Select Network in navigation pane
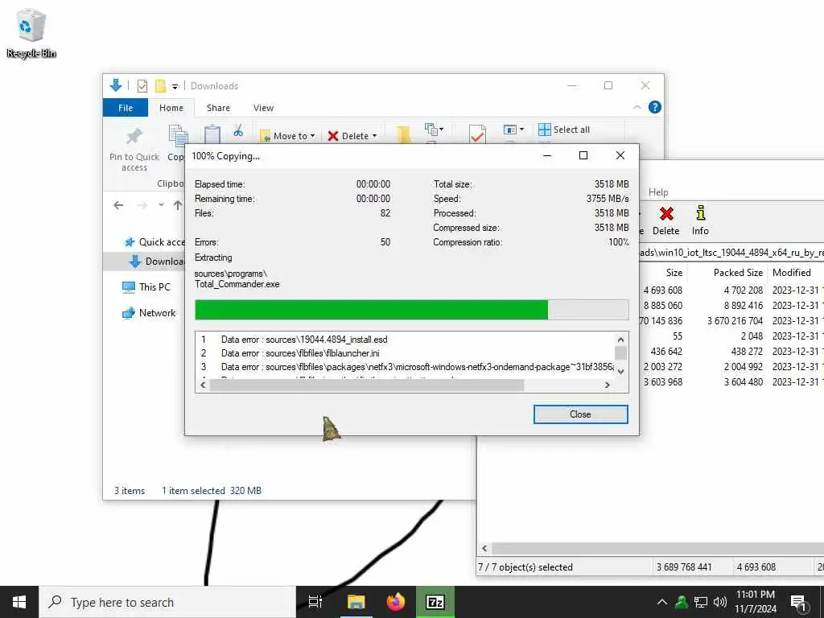Screen dimensions: 824x618 [x=149, y=313]
